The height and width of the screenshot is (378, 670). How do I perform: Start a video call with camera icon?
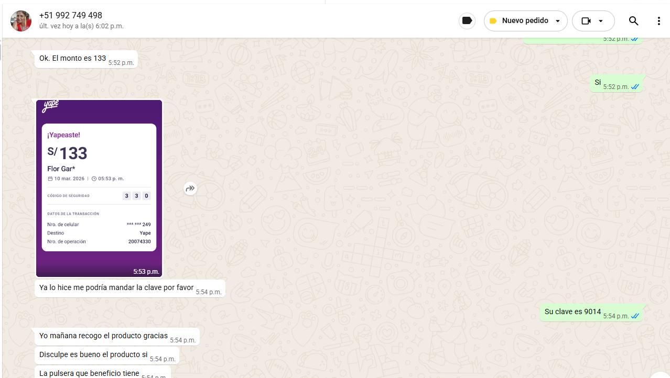(586, 21)
